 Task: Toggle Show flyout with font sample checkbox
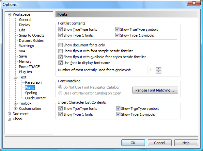[60, 51]
